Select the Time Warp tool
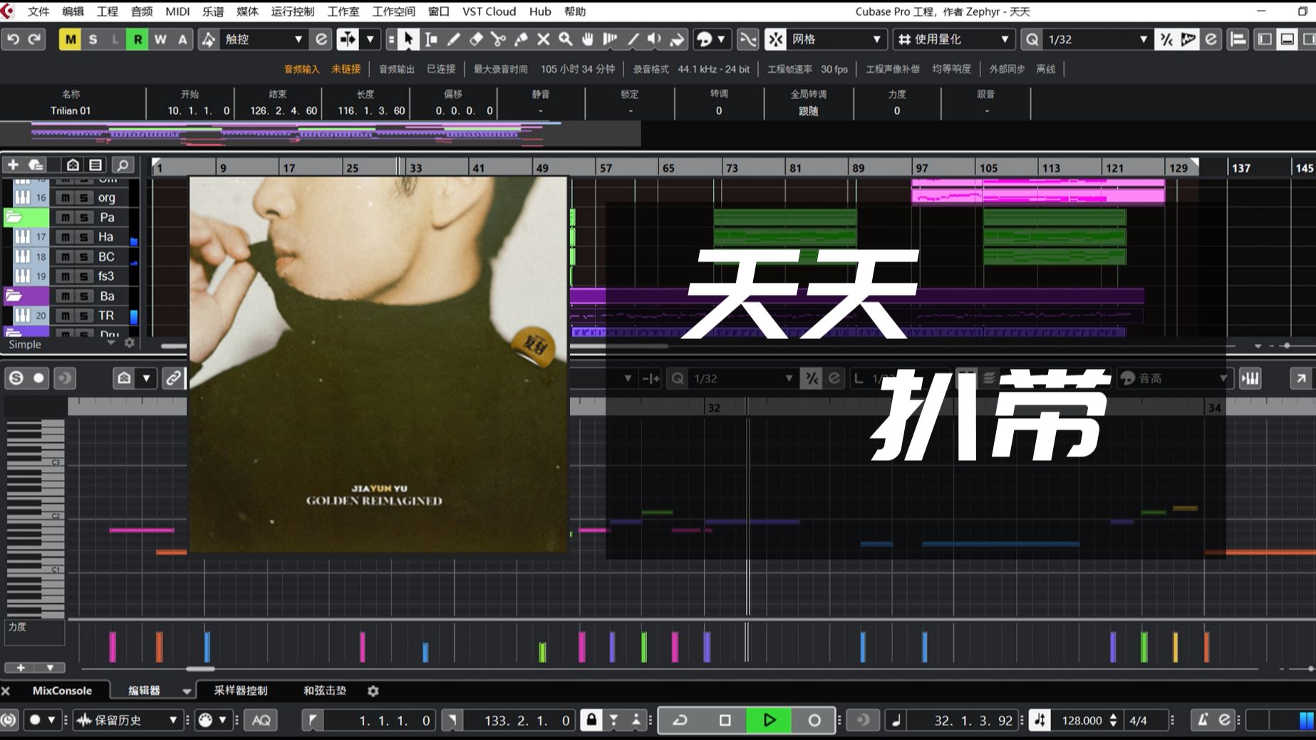The height and width of the screenshot is (740, 1316). [610, 39]
